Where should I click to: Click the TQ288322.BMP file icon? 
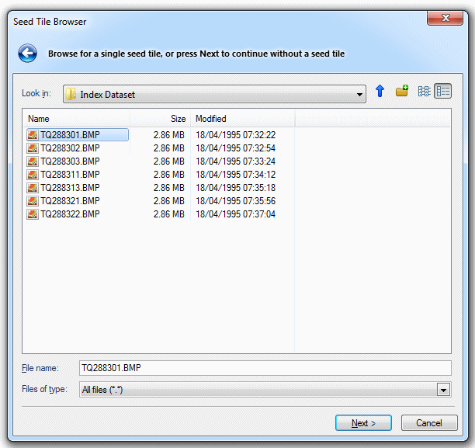point(33,214)
